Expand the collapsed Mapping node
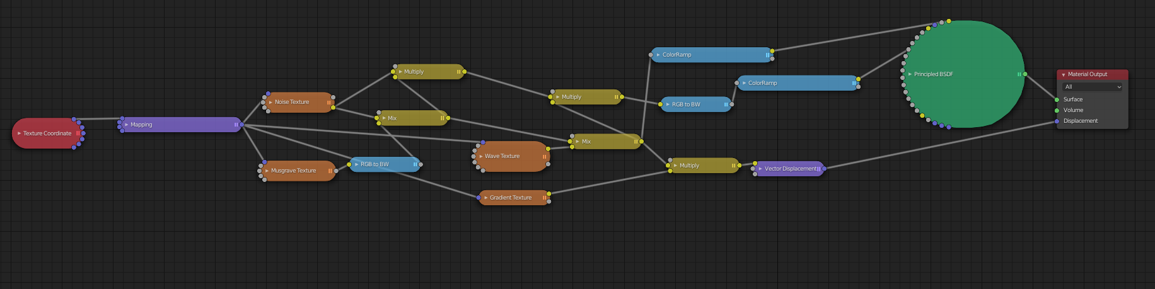The image size is (1155, 289). pos(127,125)
